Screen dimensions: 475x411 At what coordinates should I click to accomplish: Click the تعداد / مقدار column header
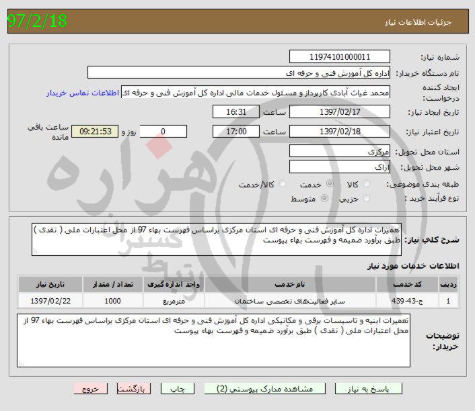pyautogui.click(x=112, y=285)
